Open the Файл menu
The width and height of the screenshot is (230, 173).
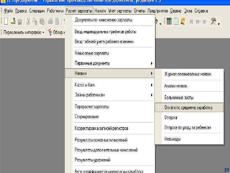point(8,11)
